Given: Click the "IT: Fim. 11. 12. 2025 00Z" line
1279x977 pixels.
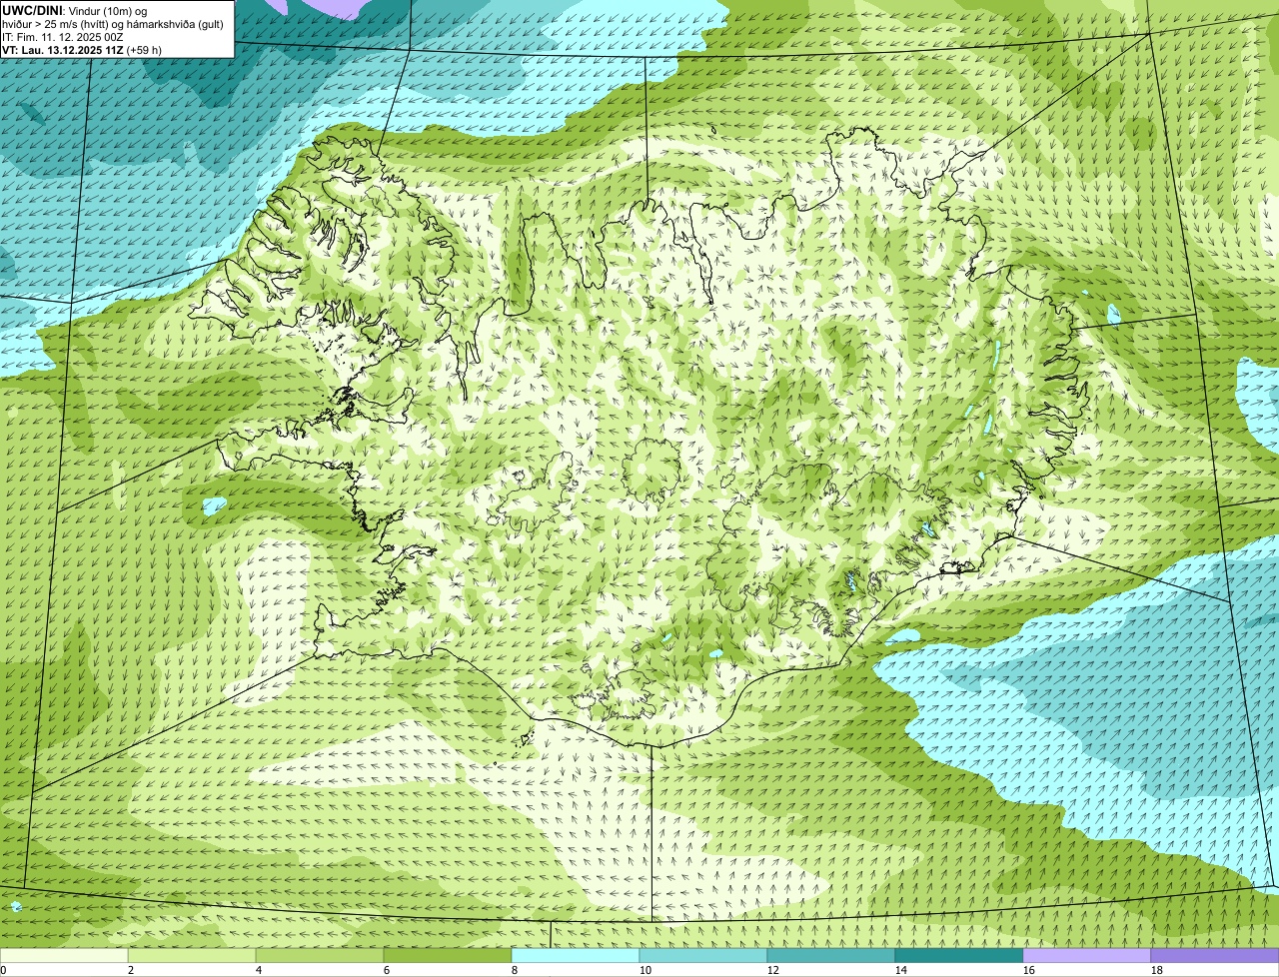Looking at the screenshot, I should coord(63,36).
